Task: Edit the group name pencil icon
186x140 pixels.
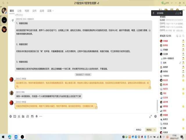Action: 98,3
